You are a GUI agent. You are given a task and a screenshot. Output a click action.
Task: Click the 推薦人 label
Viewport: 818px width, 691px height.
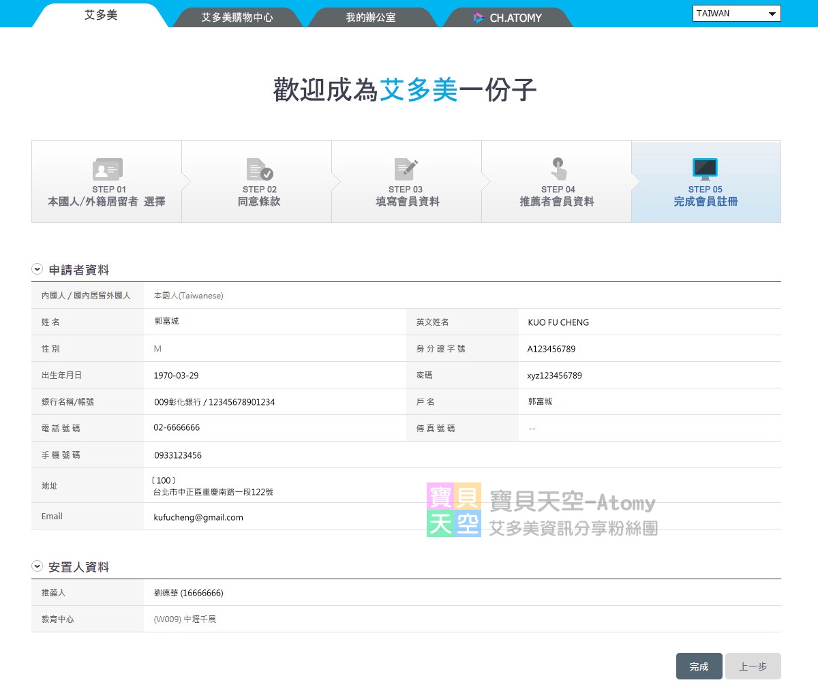tap(53, 593)
